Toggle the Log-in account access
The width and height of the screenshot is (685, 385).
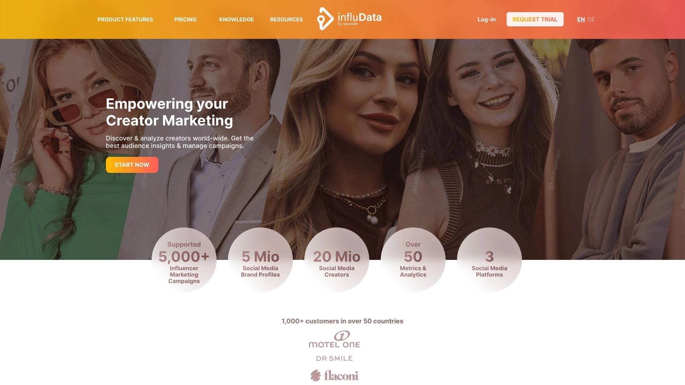point(487,19)
